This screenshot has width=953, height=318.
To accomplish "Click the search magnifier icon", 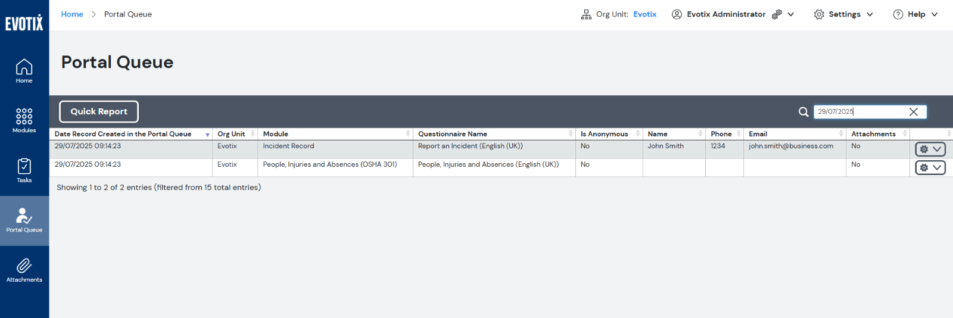I will [803, 112].
